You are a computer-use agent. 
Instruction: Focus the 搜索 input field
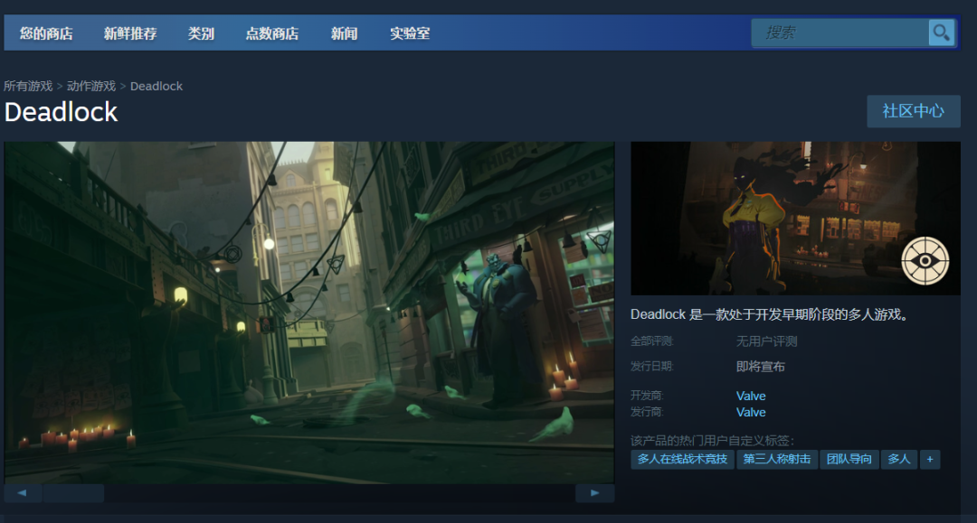[839, 33]
